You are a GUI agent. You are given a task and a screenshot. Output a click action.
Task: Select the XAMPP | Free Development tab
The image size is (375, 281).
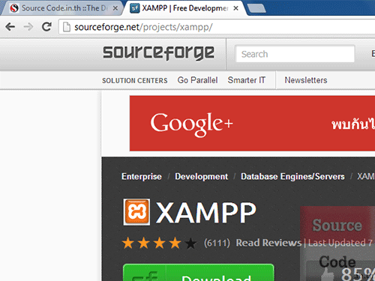tap(184, 8)
